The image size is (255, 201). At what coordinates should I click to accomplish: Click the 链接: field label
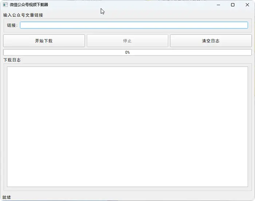click(12, 25)
